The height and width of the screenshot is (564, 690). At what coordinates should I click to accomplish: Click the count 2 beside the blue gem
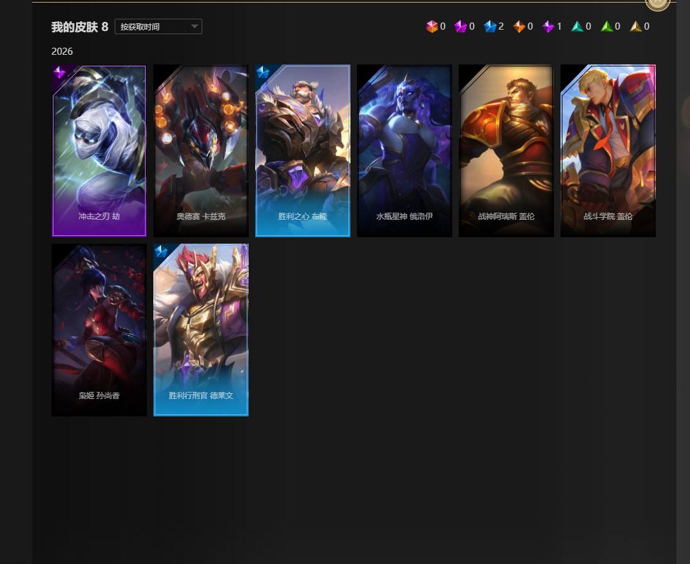point(501,26)
